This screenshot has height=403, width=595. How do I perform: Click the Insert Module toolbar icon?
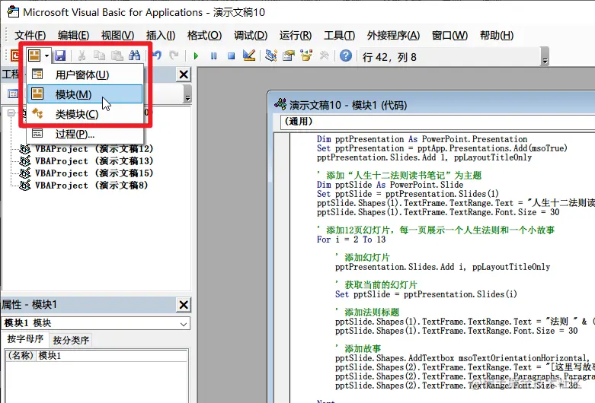(34, 56)
